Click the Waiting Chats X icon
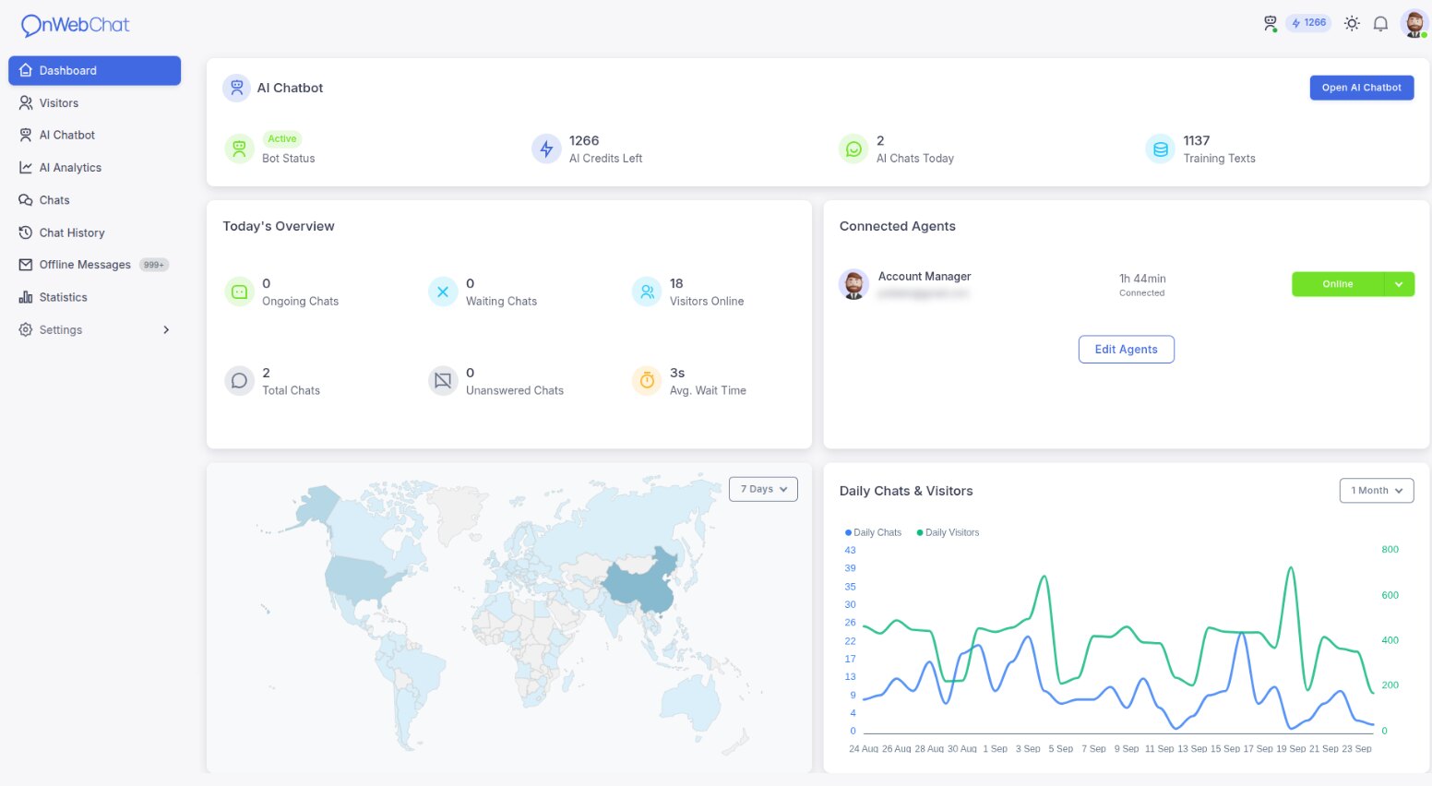The height and width of the screenshot is (786, 1432). [x=443, y=292]
